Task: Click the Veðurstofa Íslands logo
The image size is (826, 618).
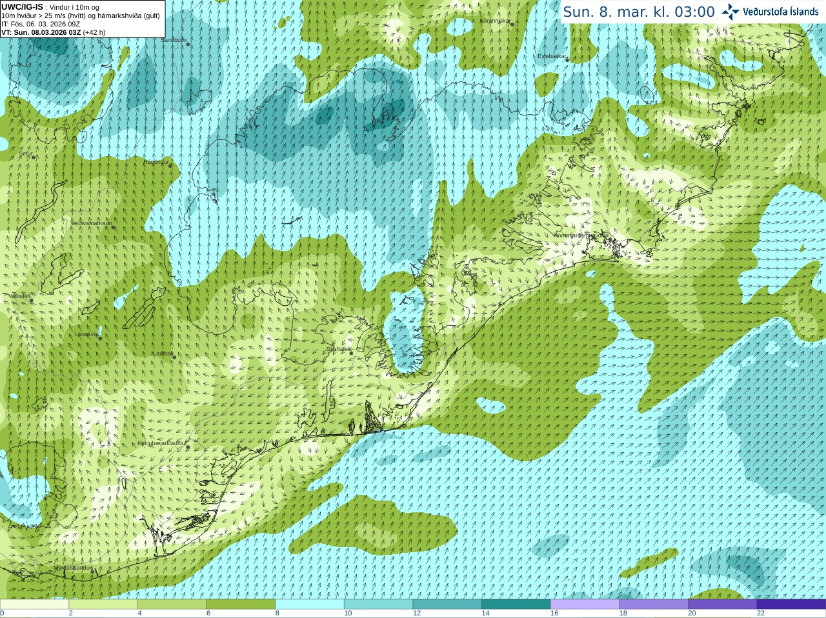Action: coord(730,12)
